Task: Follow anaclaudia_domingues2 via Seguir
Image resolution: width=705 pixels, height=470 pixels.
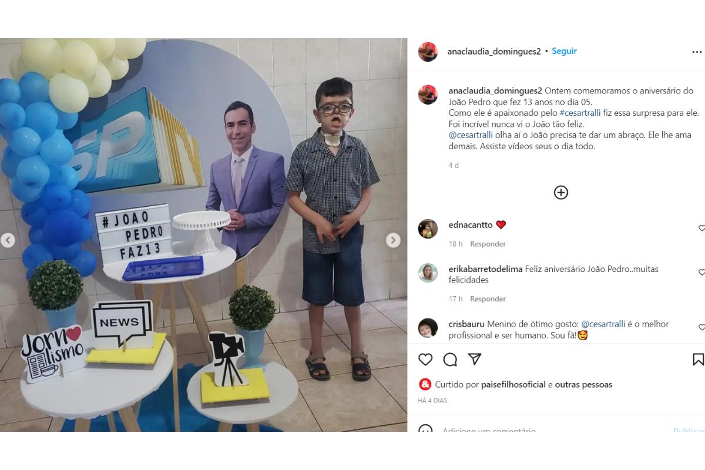Action: pos(564,51)
